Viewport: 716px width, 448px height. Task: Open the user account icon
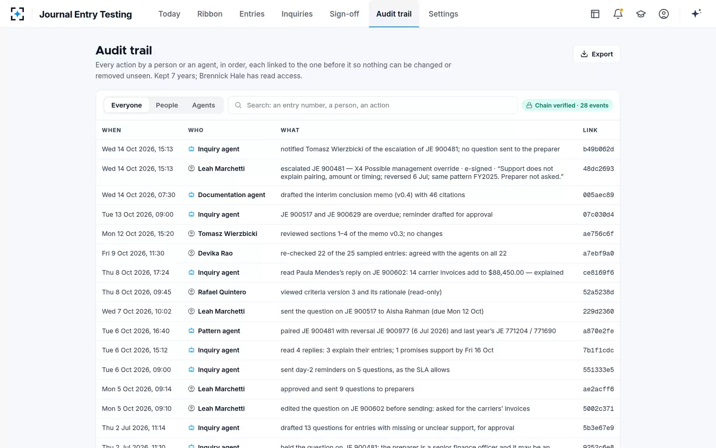[x=664, y=14]
